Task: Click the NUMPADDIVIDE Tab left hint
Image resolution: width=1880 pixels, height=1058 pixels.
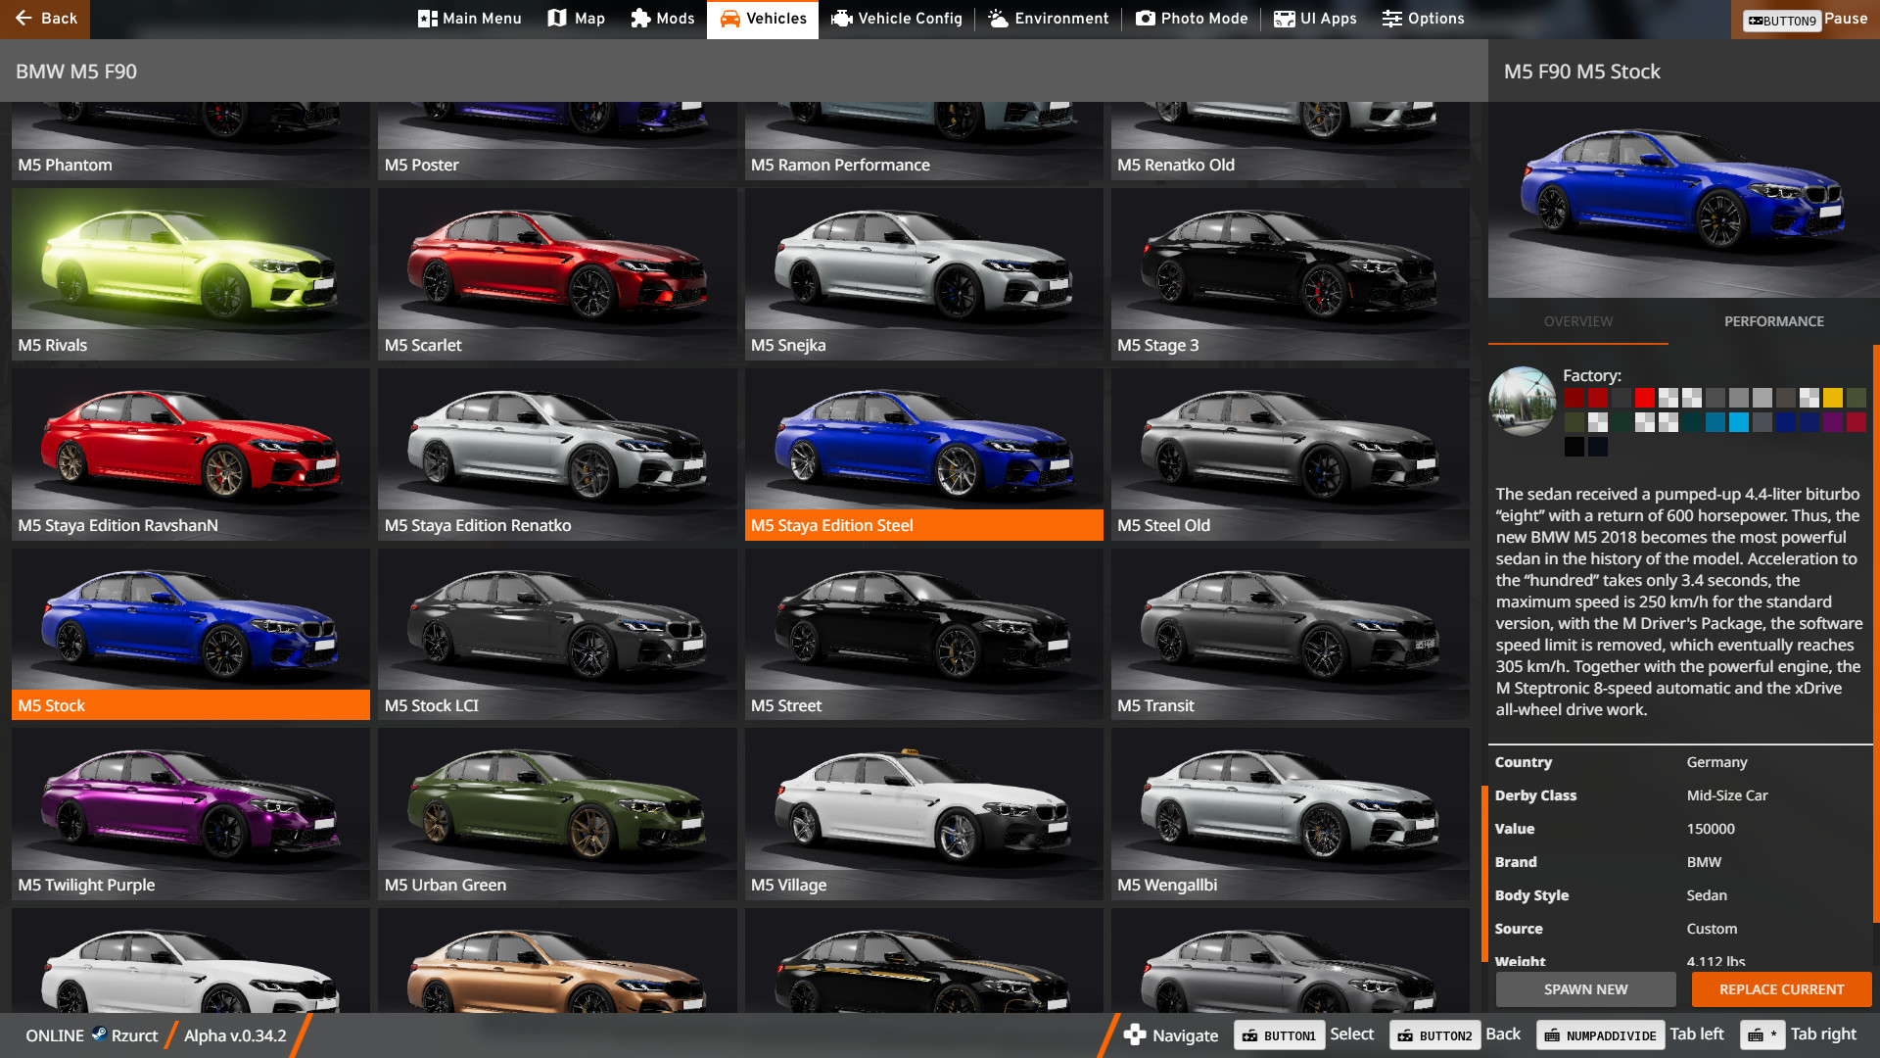Action: pyautogui.click(x=1630, y=1034)
